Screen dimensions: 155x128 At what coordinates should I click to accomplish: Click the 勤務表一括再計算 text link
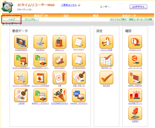pyautogui.click(x=135, y=86)
